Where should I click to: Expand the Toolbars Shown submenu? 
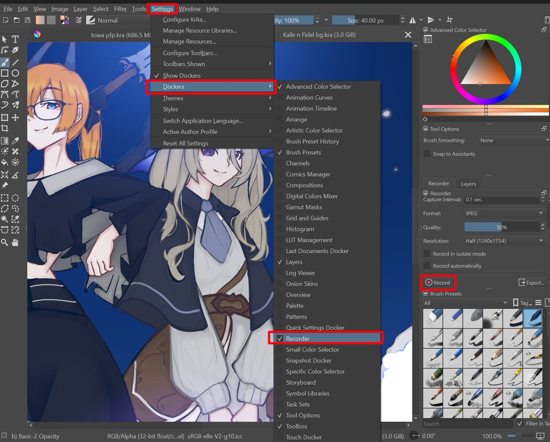point(213,64)
